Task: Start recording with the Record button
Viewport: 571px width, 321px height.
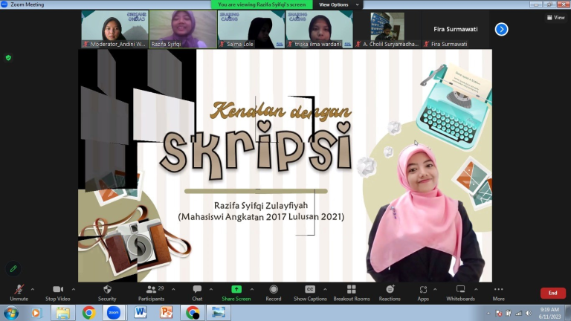Action: coord(274,291)
